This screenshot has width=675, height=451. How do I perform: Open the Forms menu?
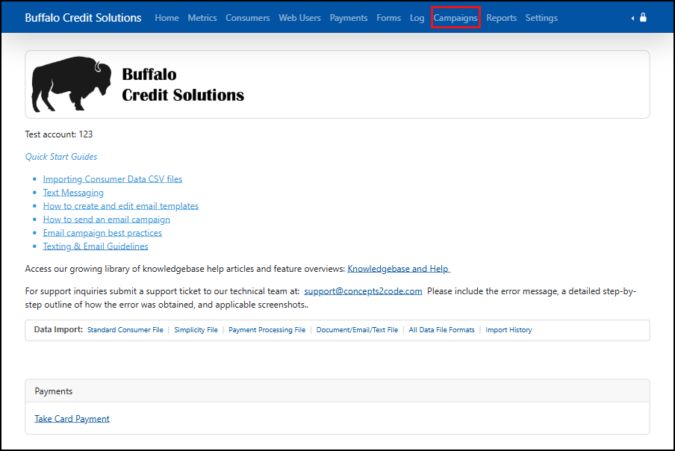[388, 18]
